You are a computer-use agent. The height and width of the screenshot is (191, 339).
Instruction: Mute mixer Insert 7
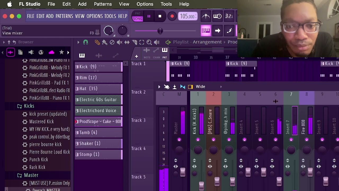[x=291, y=140]
